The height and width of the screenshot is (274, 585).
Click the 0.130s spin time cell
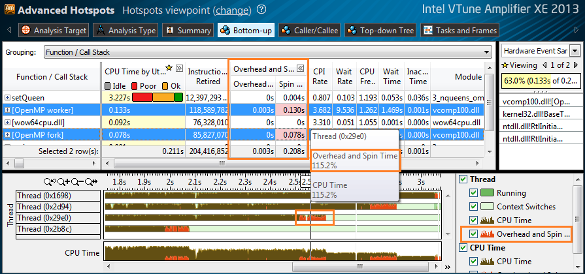290,110
